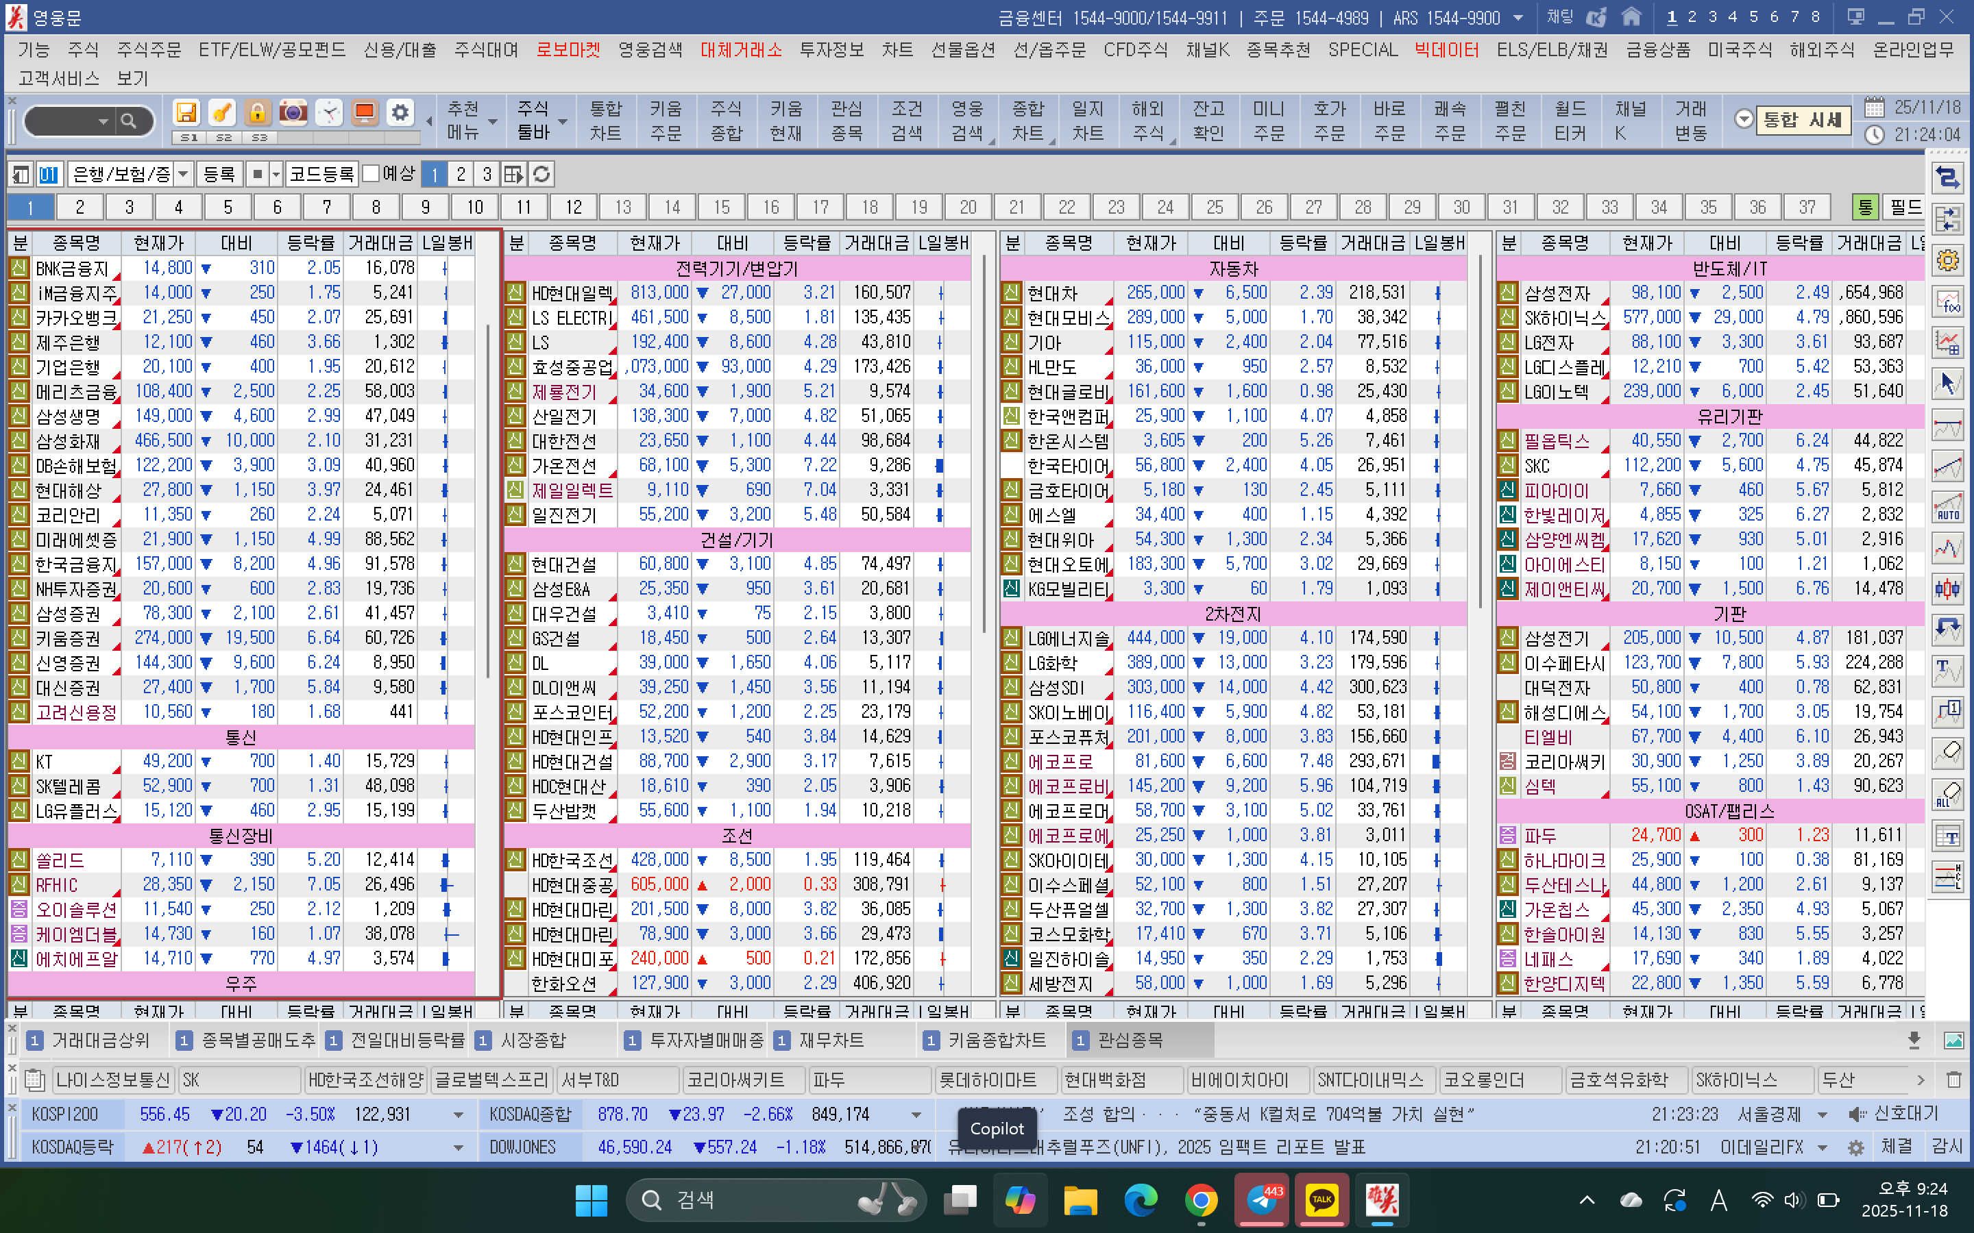Click the 체결 button in bottom bar
This screenshot has height=1233, width=1974.
coord(1897,1147)
